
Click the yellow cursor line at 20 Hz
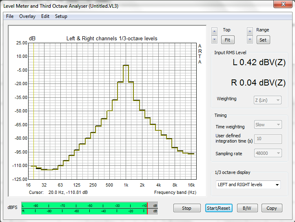pos(34,111)
